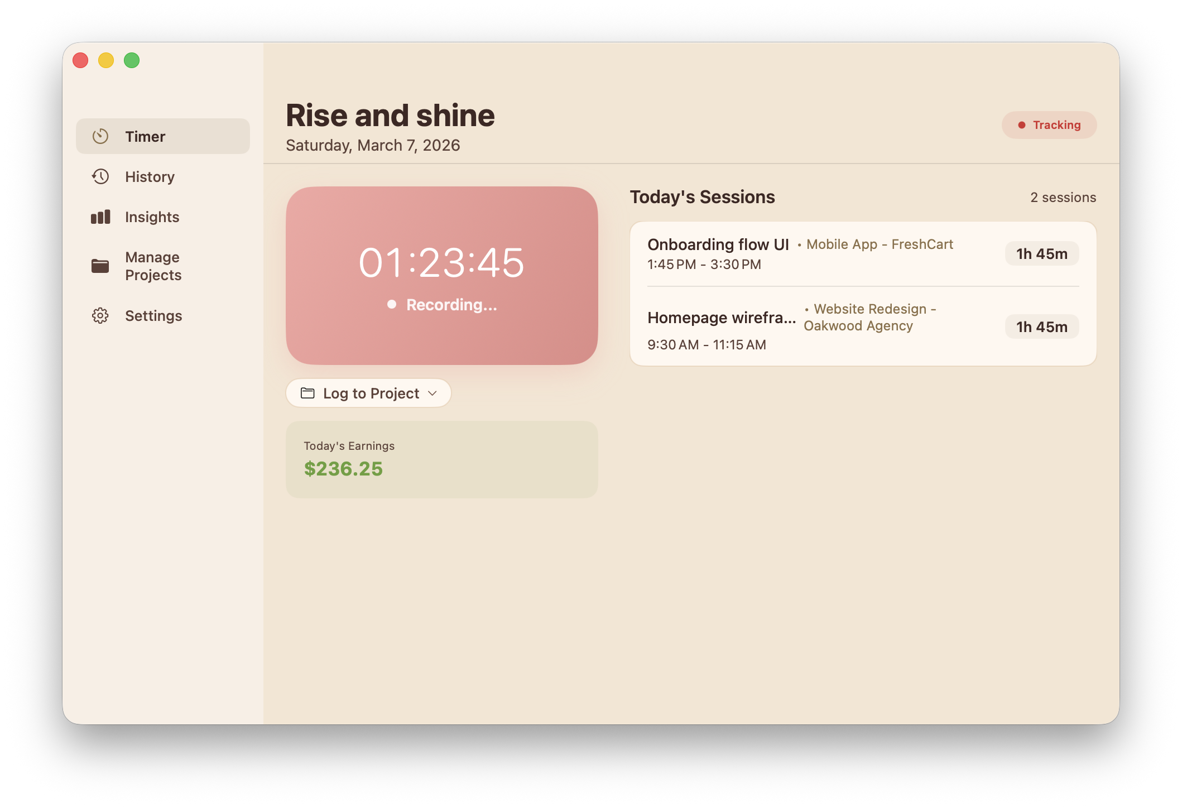Open History using the clock-arrow icon

coord(100,176)
